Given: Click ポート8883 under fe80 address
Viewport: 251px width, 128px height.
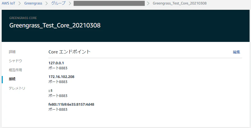Looking at the screenshot, I should coord(58,110).
